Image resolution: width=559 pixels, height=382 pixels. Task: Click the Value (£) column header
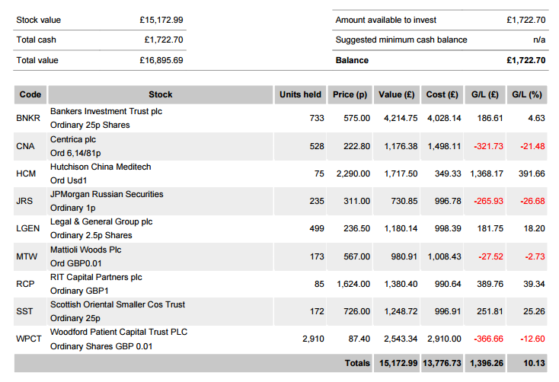(397, 94)
